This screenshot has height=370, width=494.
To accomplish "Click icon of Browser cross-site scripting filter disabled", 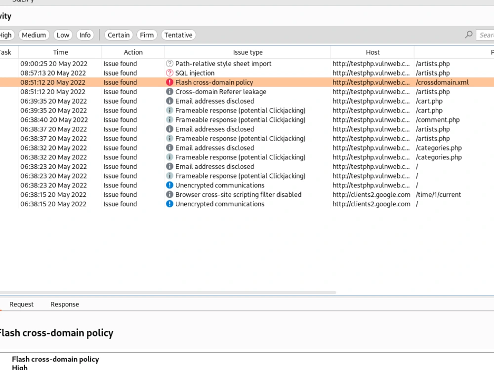I will pos(169,195).
